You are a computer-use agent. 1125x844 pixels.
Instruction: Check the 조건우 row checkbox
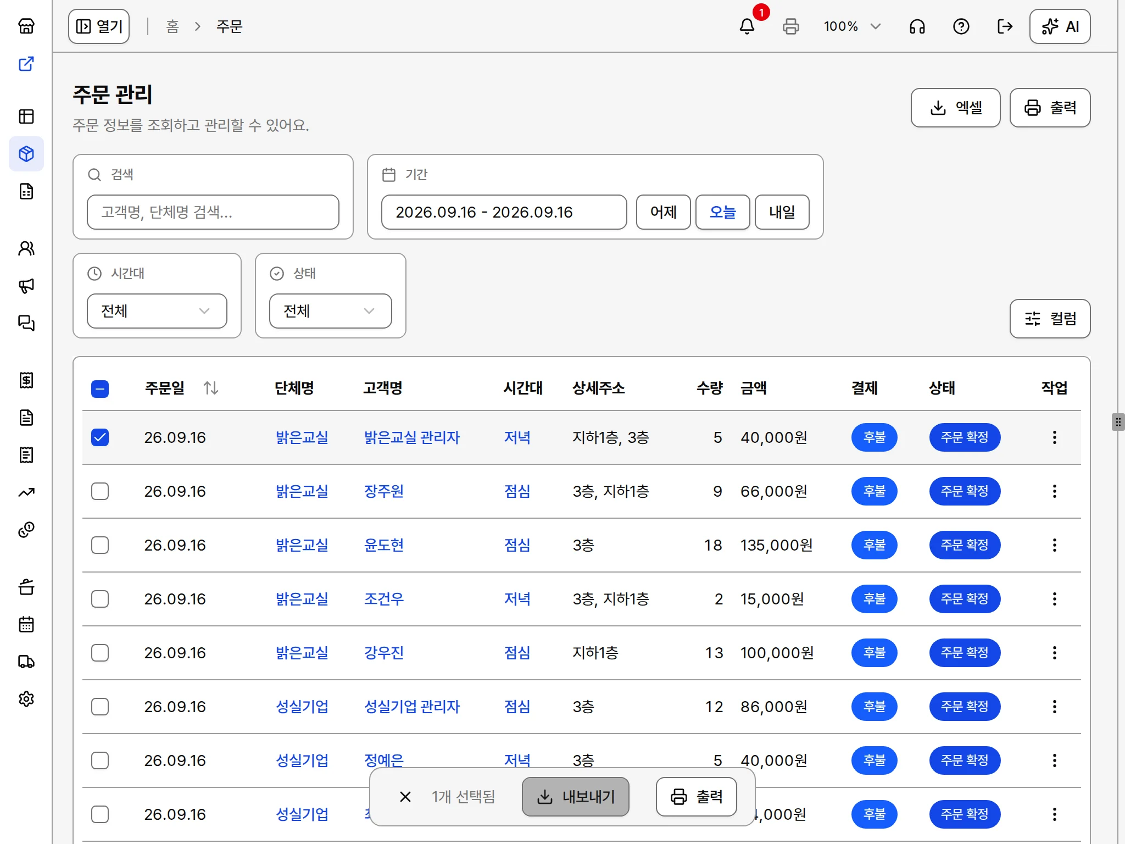click(x=100, y=599)
